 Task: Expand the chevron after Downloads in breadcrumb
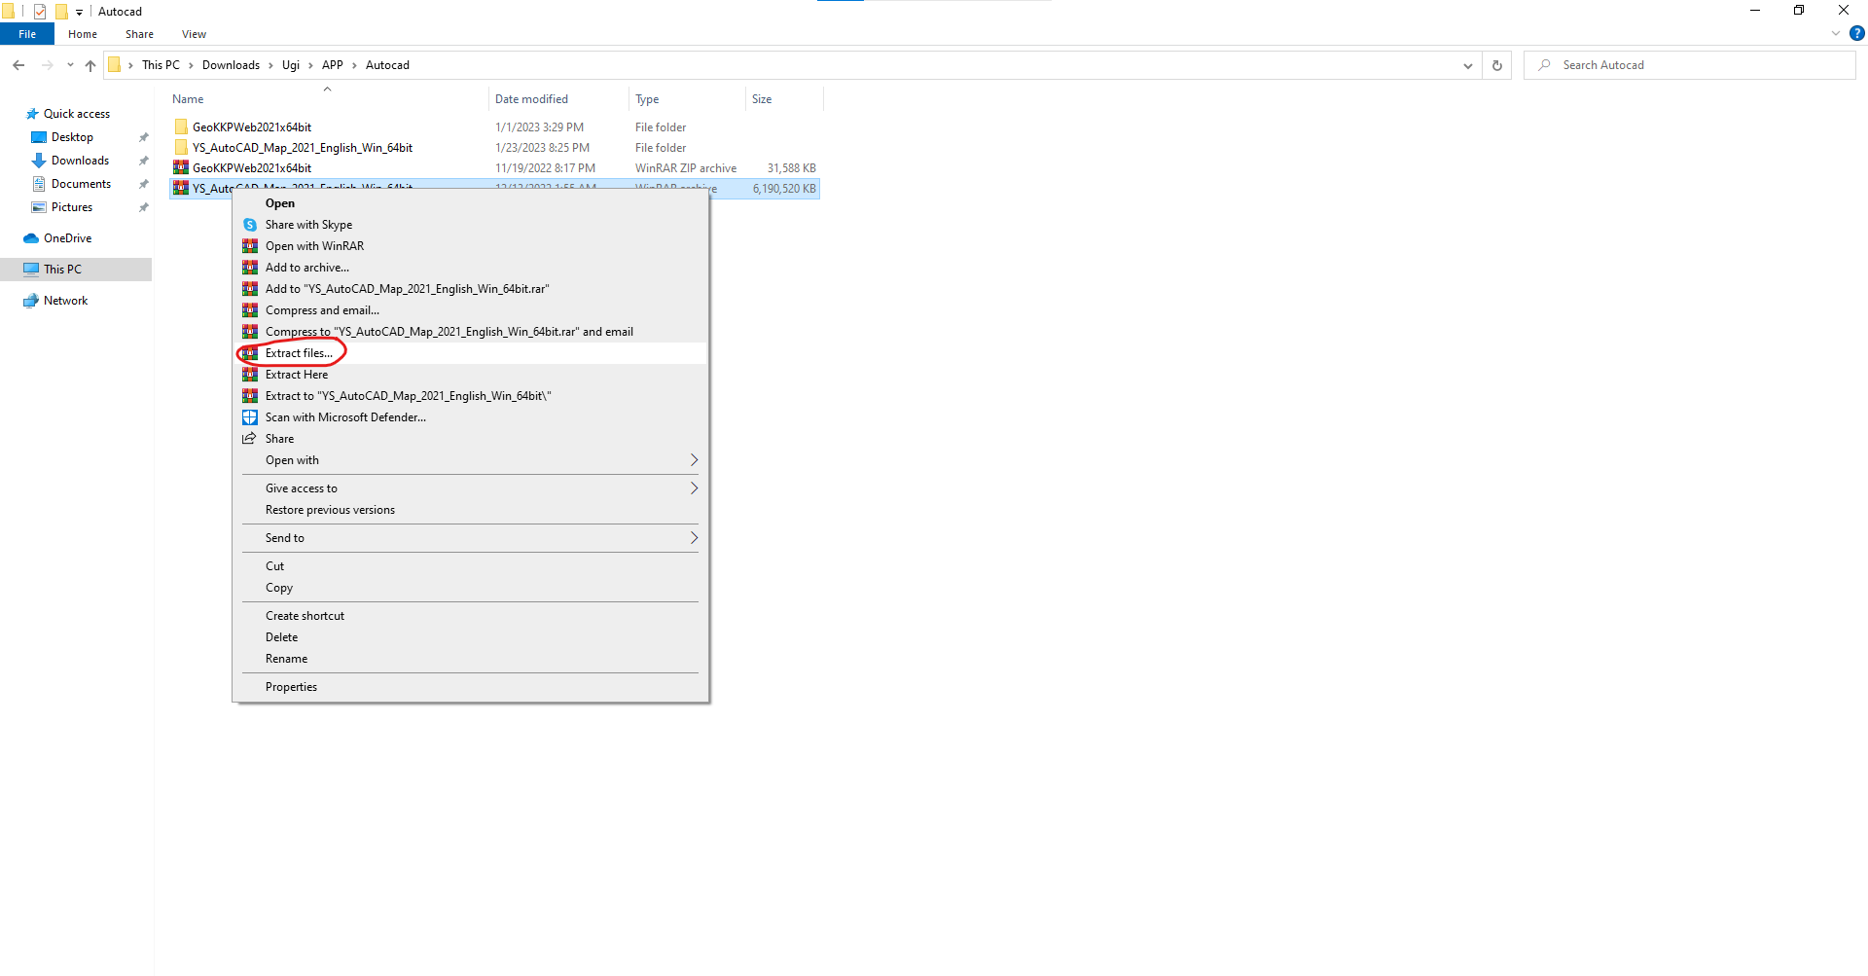tap(270, 65)
